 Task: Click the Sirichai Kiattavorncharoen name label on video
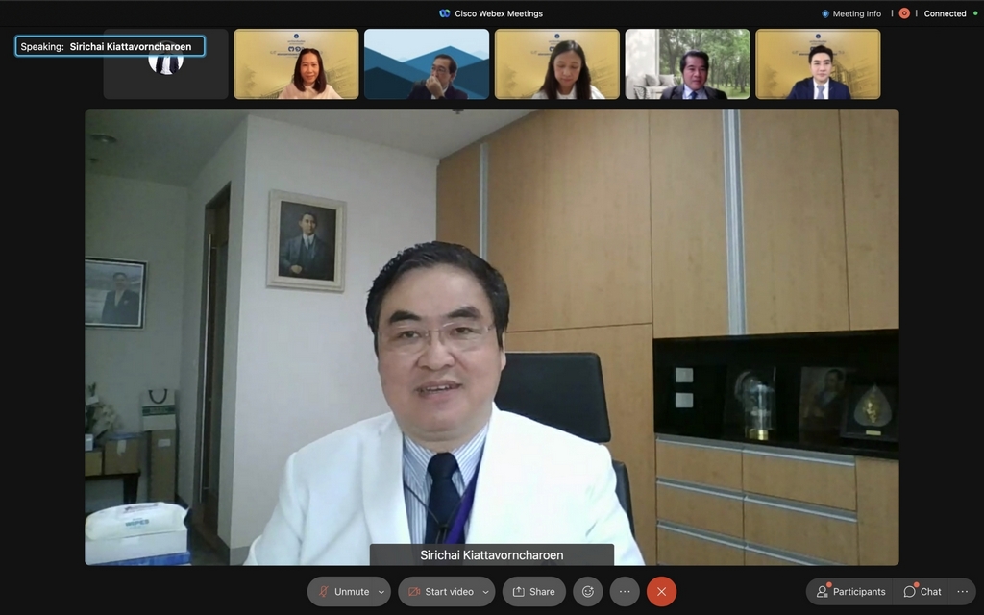(x=491, y=555)
